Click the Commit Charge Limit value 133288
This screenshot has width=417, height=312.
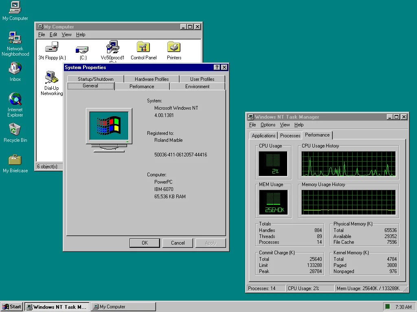(314, 265)
